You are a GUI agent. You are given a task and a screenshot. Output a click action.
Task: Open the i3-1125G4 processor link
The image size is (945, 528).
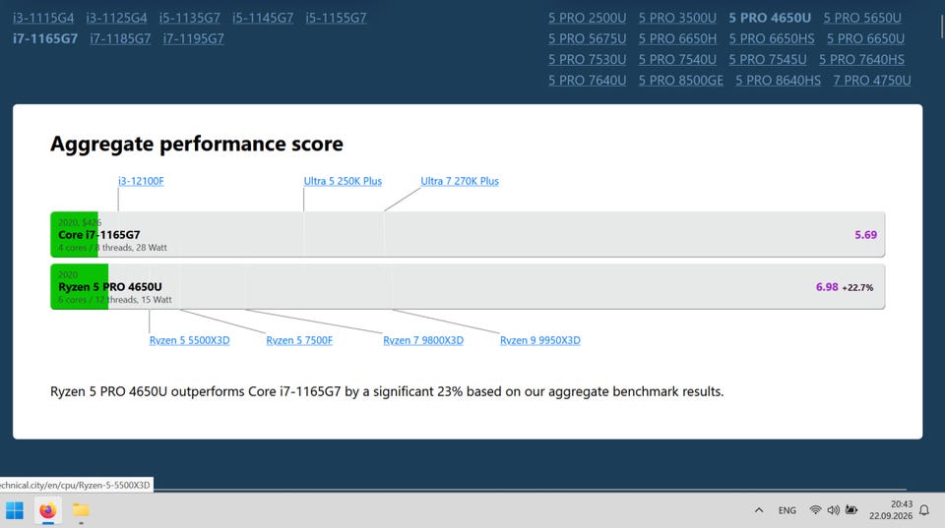coord(116,18)
